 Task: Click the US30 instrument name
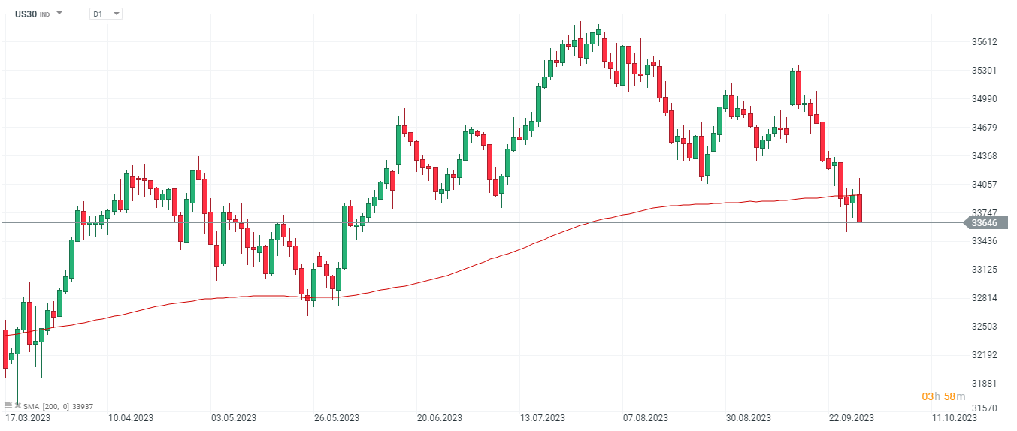click(x=26, y=14)
